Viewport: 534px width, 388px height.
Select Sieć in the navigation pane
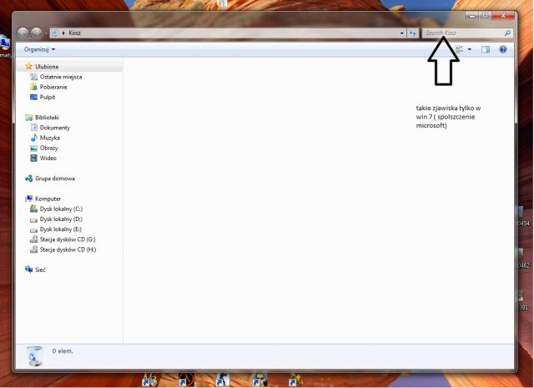(x=40, y=270)
